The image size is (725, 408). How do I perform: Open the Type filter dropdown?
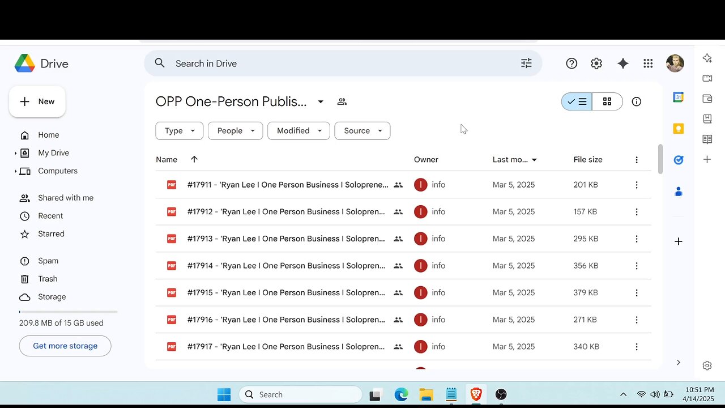click(180, 130)
